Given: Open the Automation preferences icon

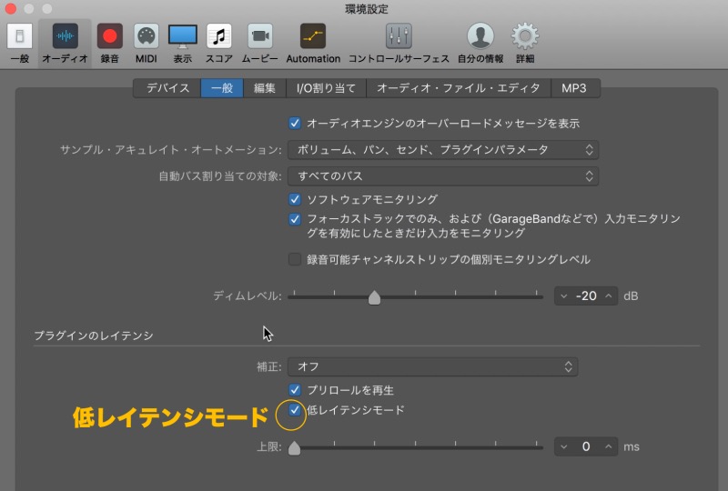Looking at the screenshot, I should [x=313, y=36].
